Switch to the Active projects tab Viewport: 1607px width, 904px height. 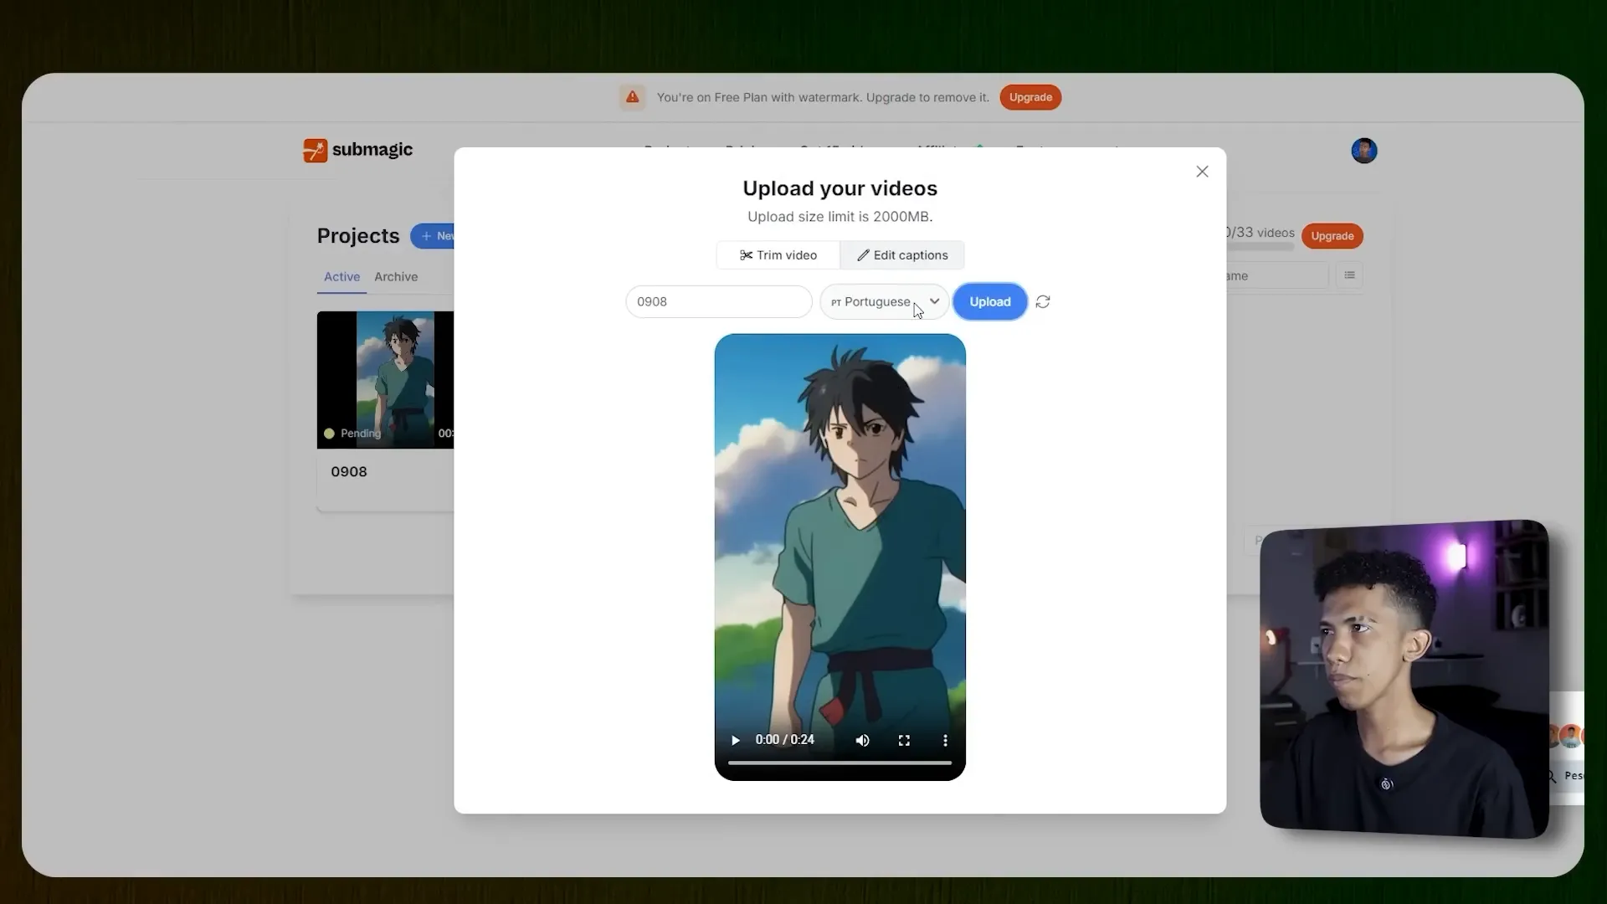click(x=341, y=277)
